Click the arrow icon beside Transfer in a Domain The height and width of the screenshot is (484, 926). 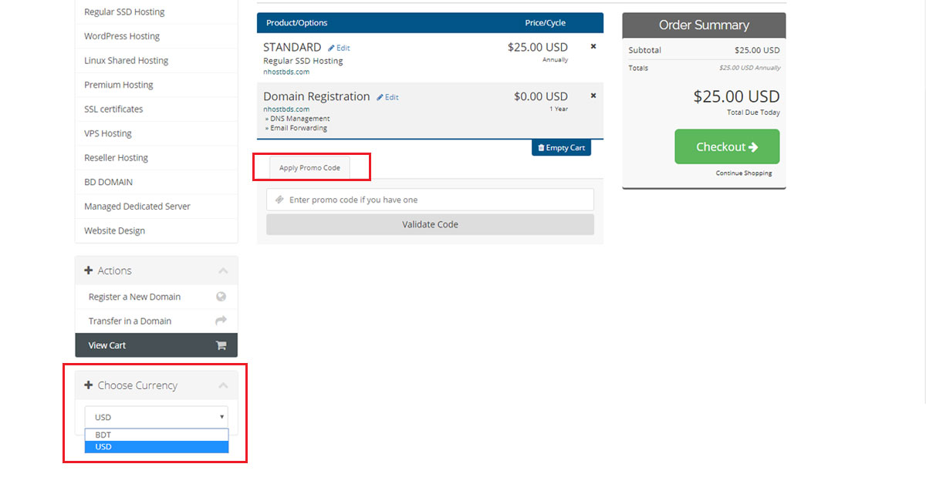221,321
